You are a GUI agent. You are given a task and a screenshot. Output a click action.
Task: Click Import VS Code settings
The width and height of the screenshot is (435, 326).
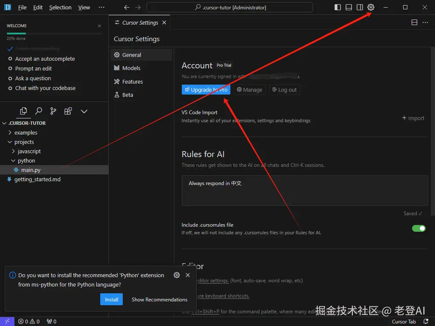(x=413, y=118)
